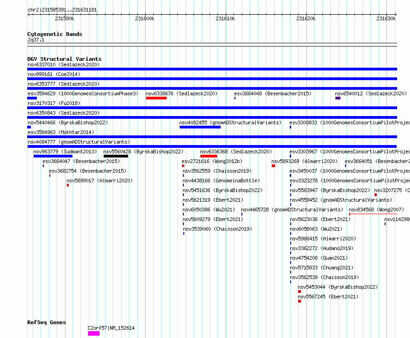Select the red nsv5567245 (Ebert2021) marker
This screenshot has width=410, height=338.
tap(299, 301)
